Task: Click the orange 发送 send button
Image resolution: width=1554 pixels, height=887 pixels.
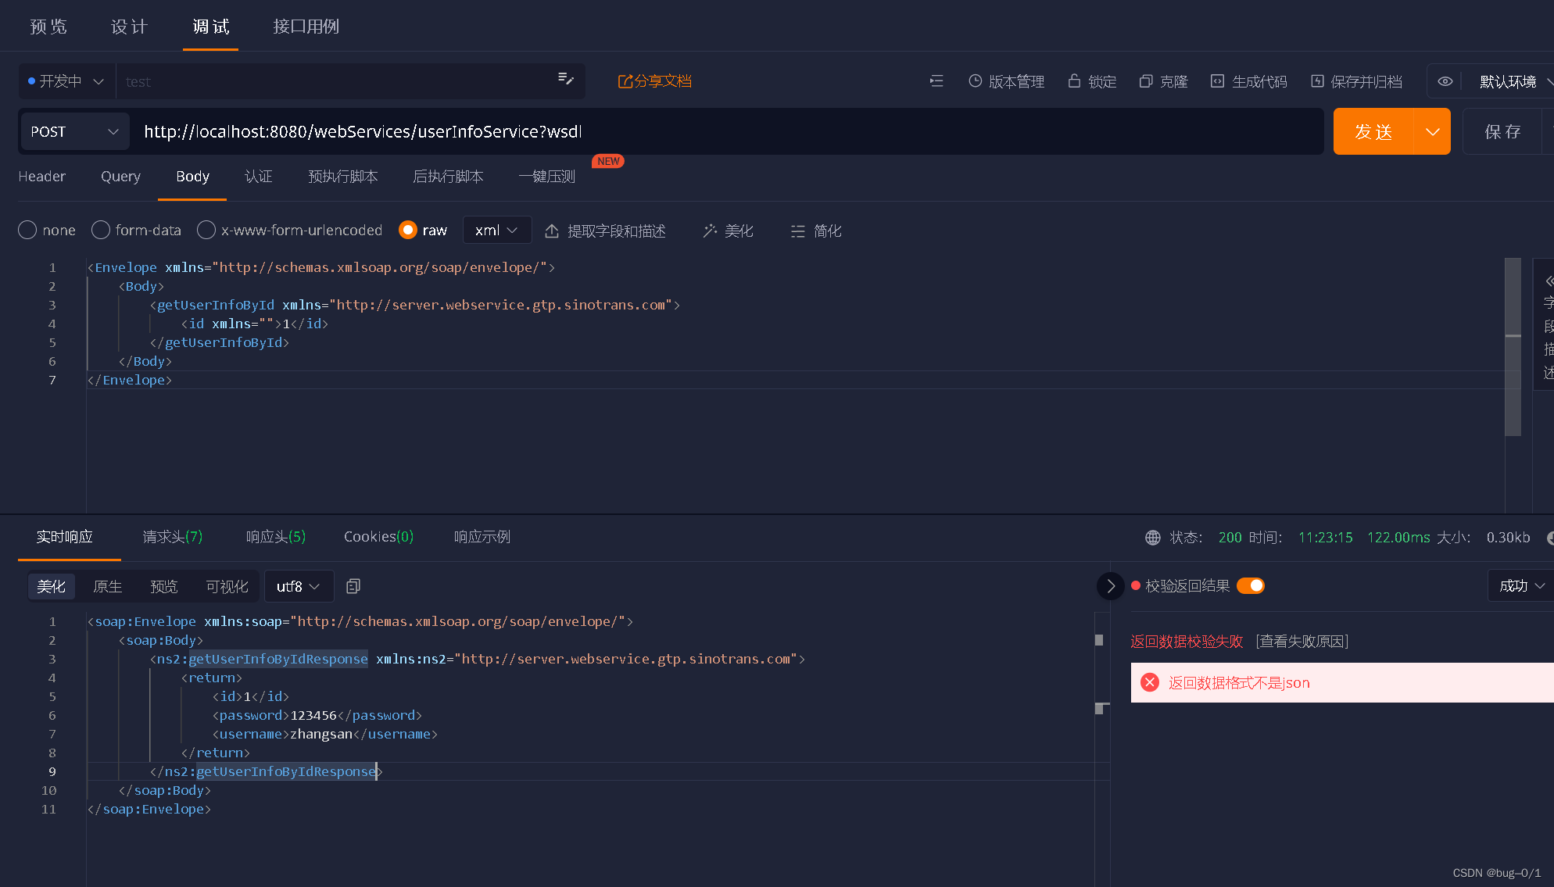Action: pos(1373,131)
